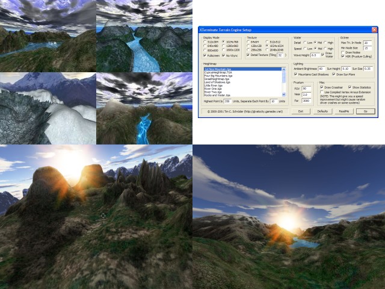The image size is (385, 289).
Task: Click the Sun Size field
Action: click(368, 69)
